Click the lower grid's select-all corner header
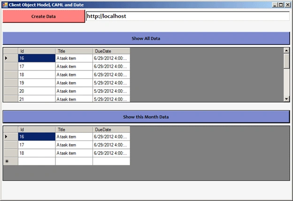 tap(11, 130)
